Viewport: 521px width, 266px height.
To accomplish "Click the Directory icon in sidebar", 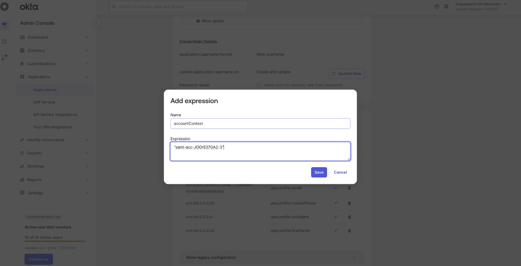I will [x=22, y=50].
